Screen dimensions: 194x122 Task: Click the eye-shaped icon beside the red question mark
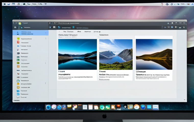click(x=167, y=4)
